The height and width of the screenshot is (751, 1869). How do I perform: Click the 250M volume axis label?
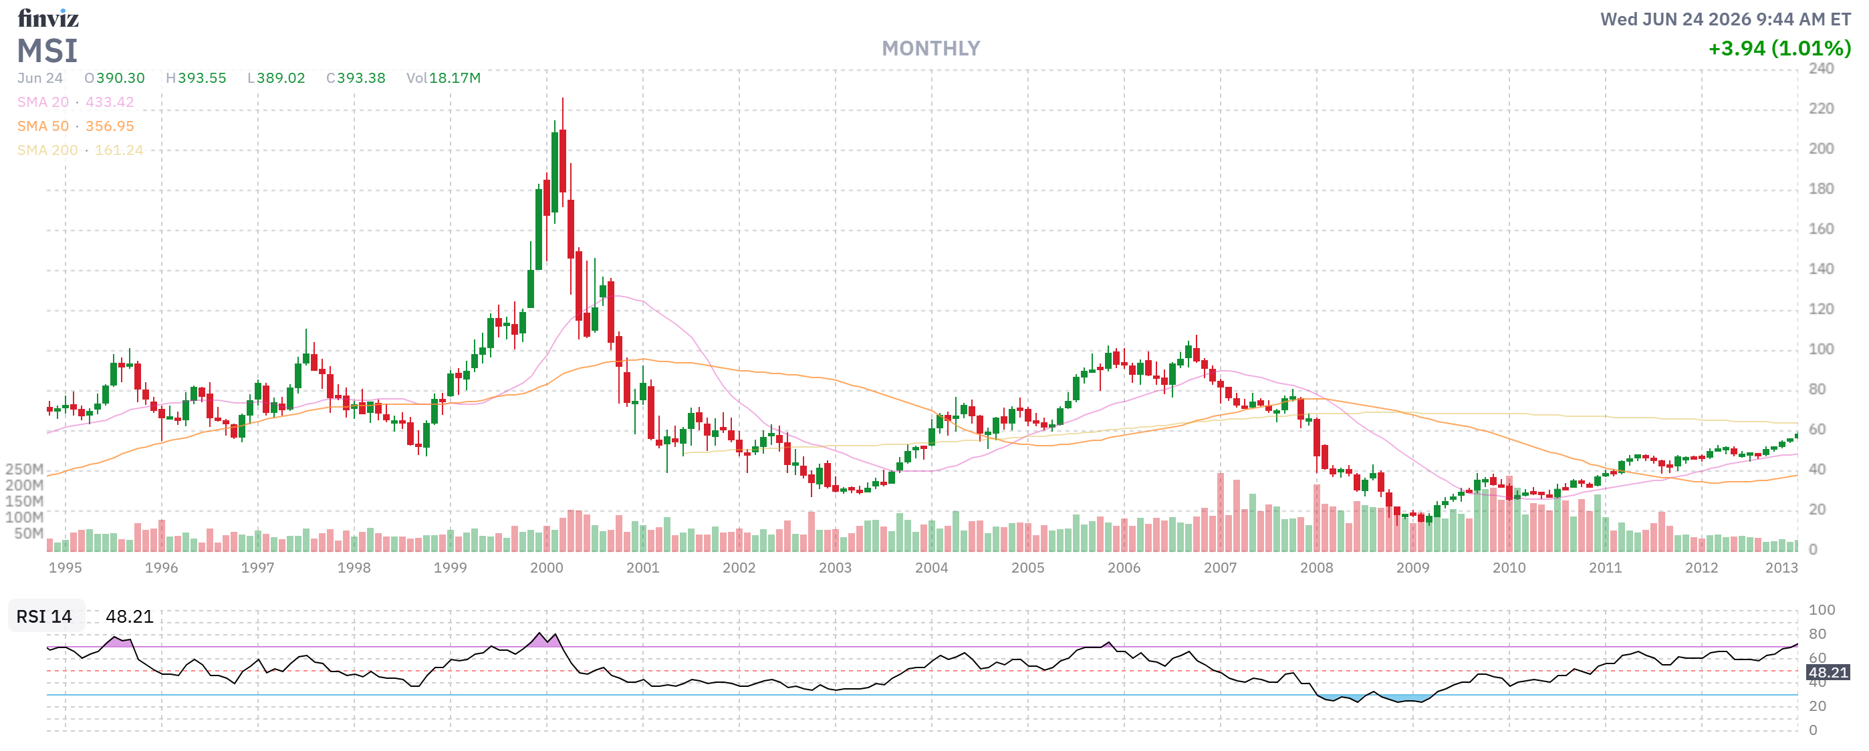click(x=25, y=469)
